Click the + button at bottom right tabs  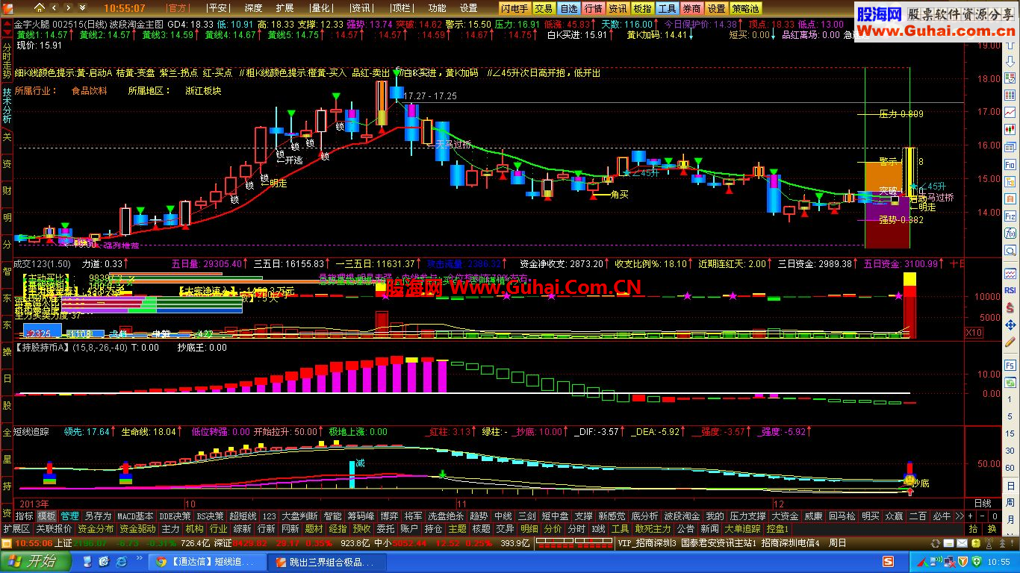coord(970,516)
